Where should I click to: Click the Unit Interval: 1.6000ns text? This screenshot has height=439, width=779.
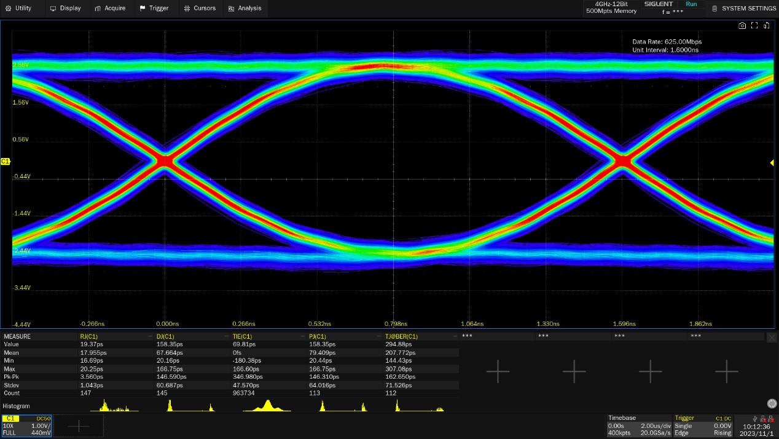click(x=665, y=50)
